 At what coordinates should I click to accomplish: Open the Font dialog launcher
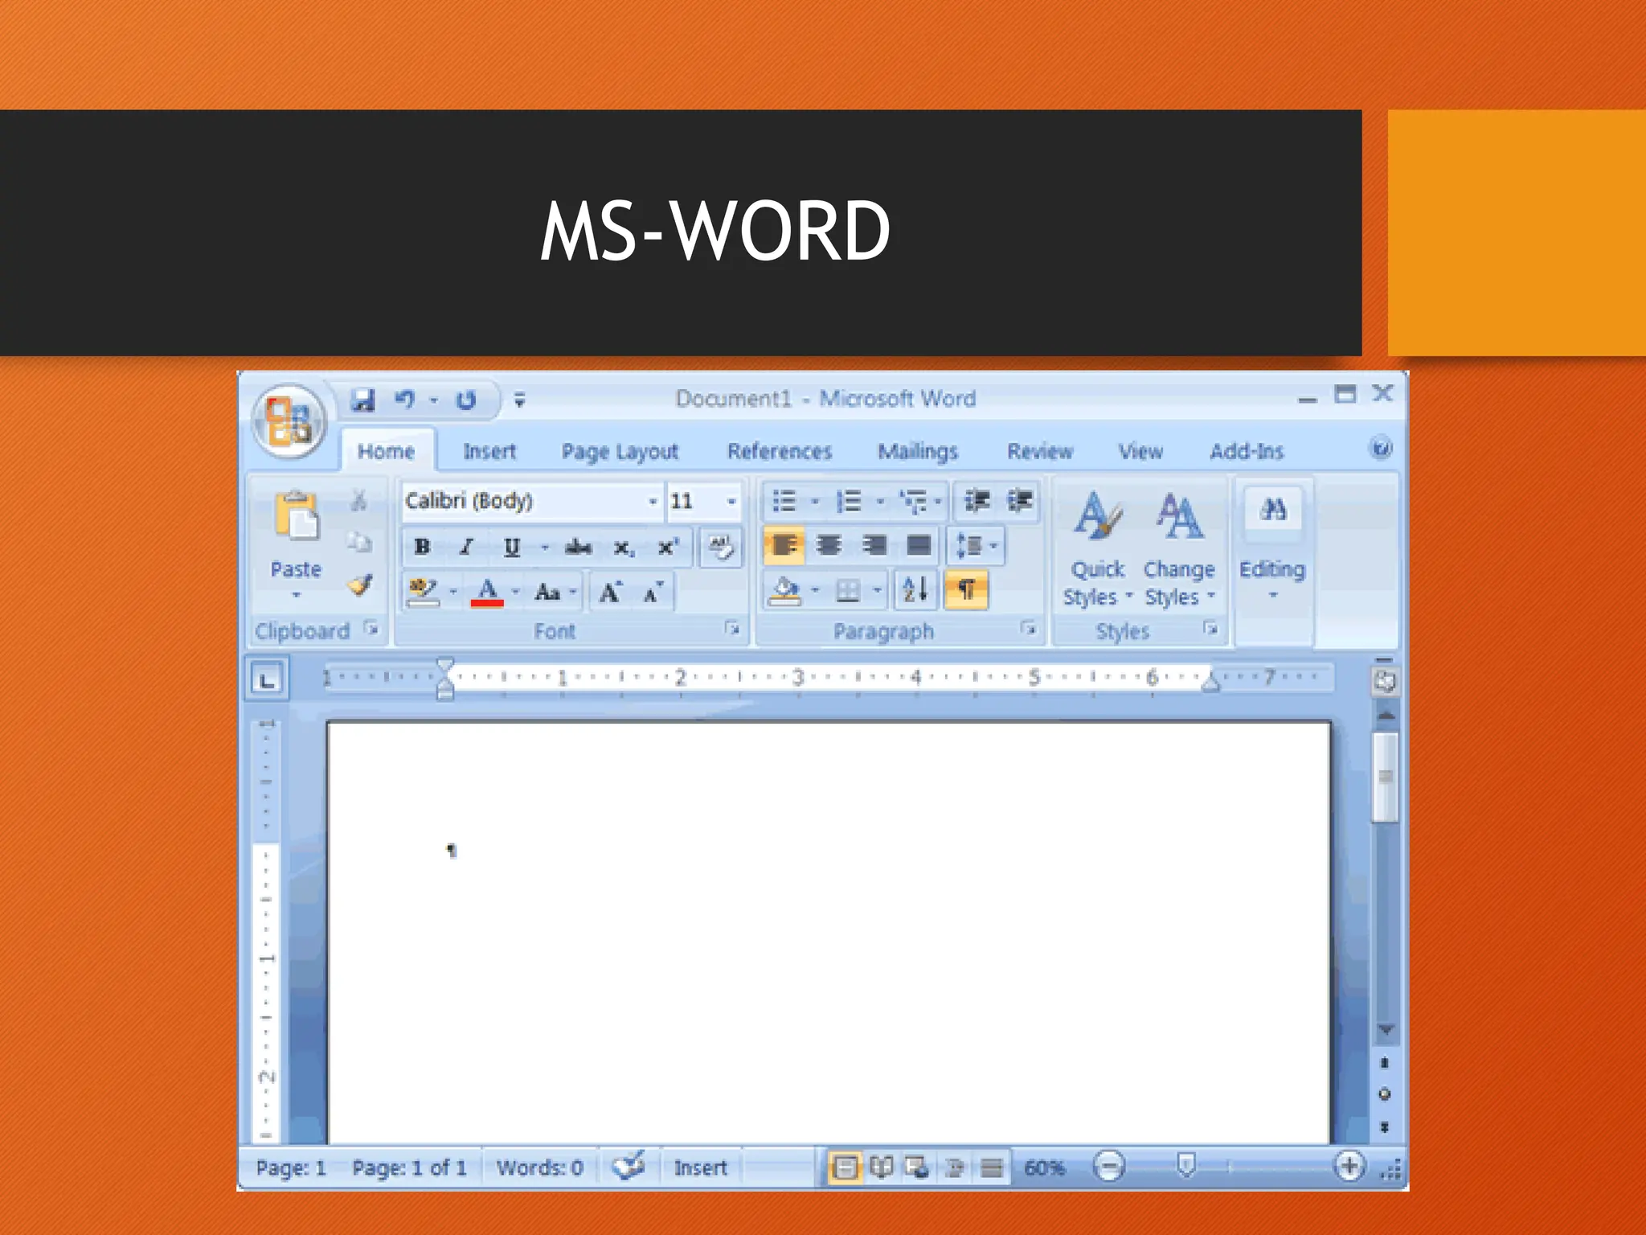pos(731,628)
